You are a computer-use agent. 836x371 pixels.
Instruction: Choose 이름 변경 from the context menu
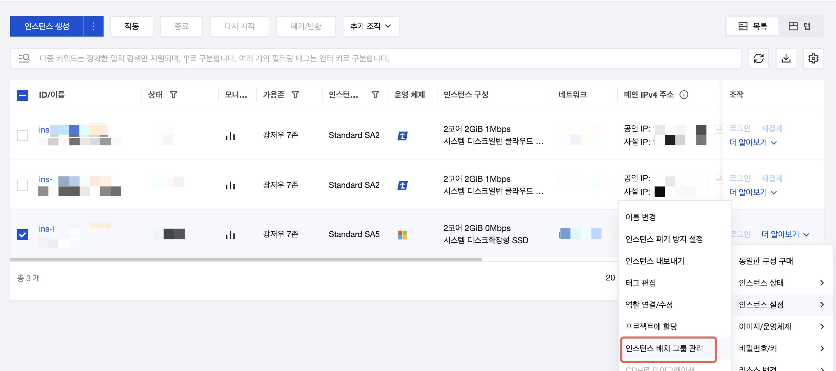click(641, 217)
